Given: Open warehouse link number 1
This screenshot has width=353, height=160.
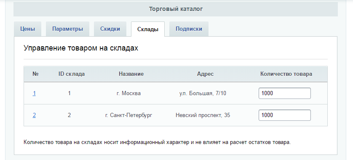Looking at the screenshot, I should coord(34,93).
